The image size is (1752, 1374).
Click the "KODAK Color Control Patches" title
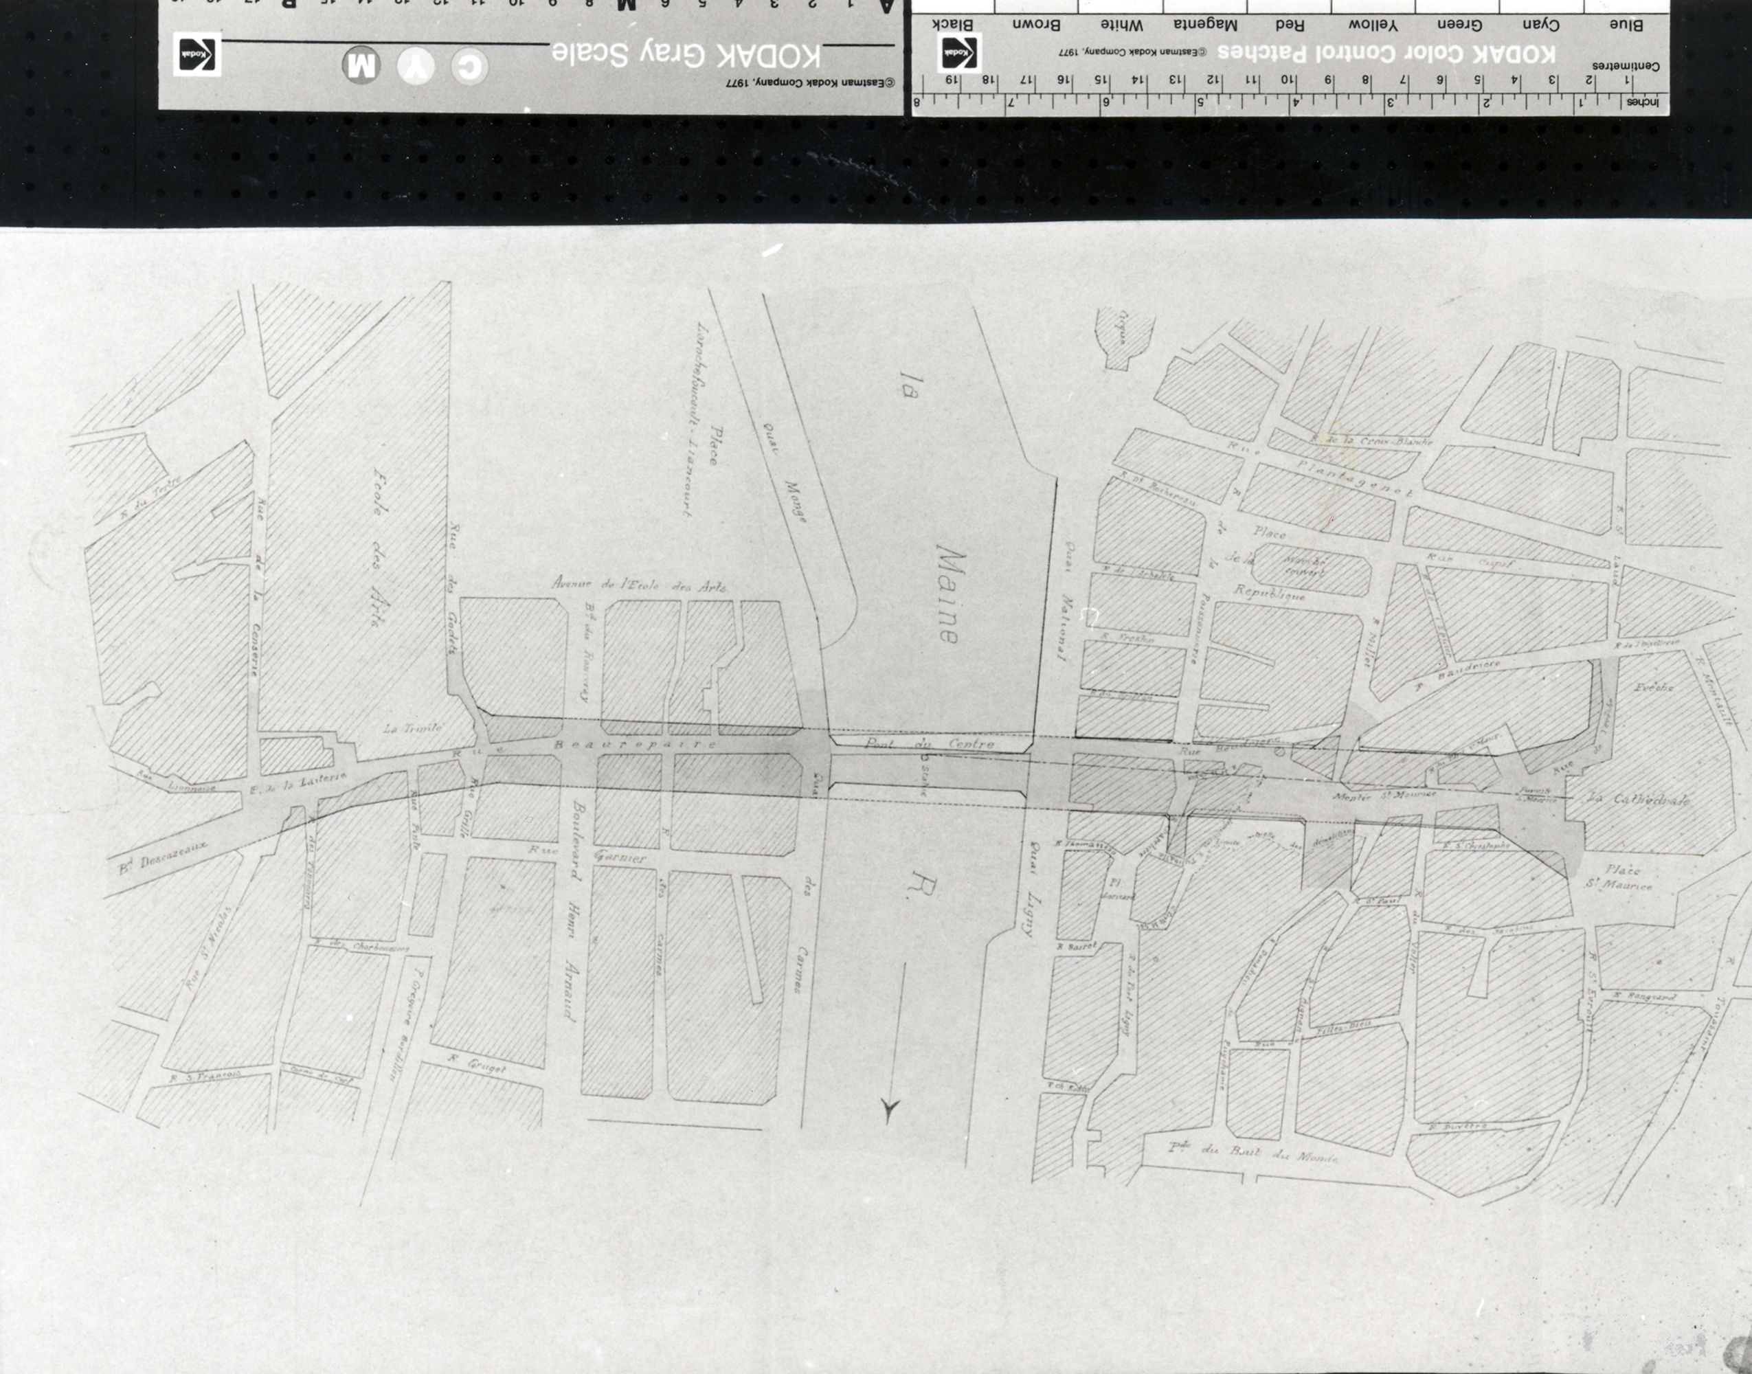(1386, 53)
